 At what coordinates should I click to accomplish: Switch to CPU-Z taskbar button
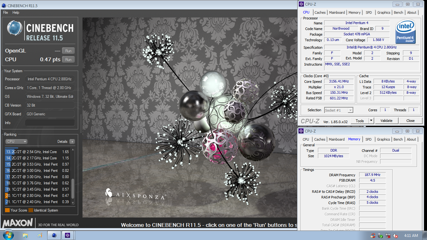coord(68,235)
